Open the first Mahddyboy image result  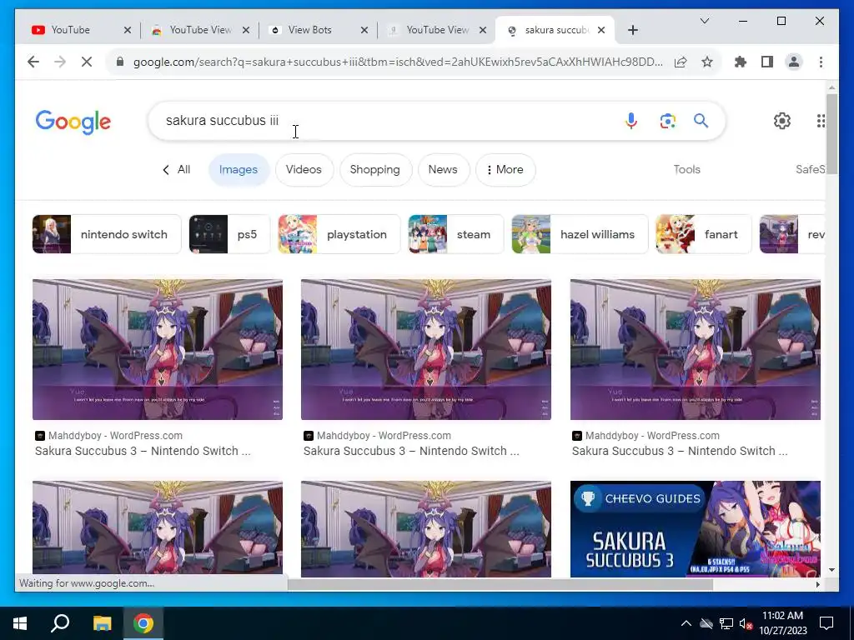click(158, 349)
